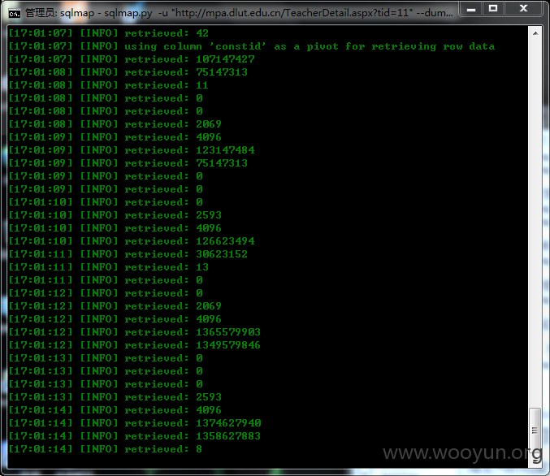Click the value 123147484
Viewport: 550px width, 476px height.
click(x=225, y=150)
